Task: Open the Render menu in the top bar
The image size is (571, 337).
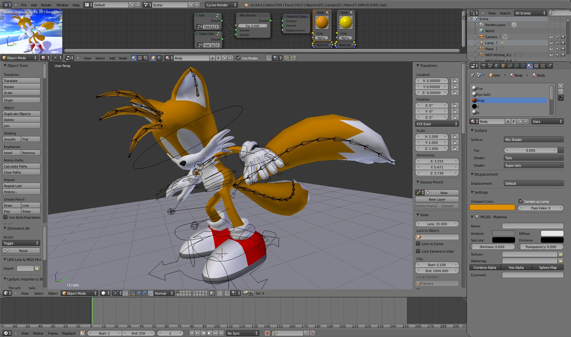Action: (x=46, y=5)
